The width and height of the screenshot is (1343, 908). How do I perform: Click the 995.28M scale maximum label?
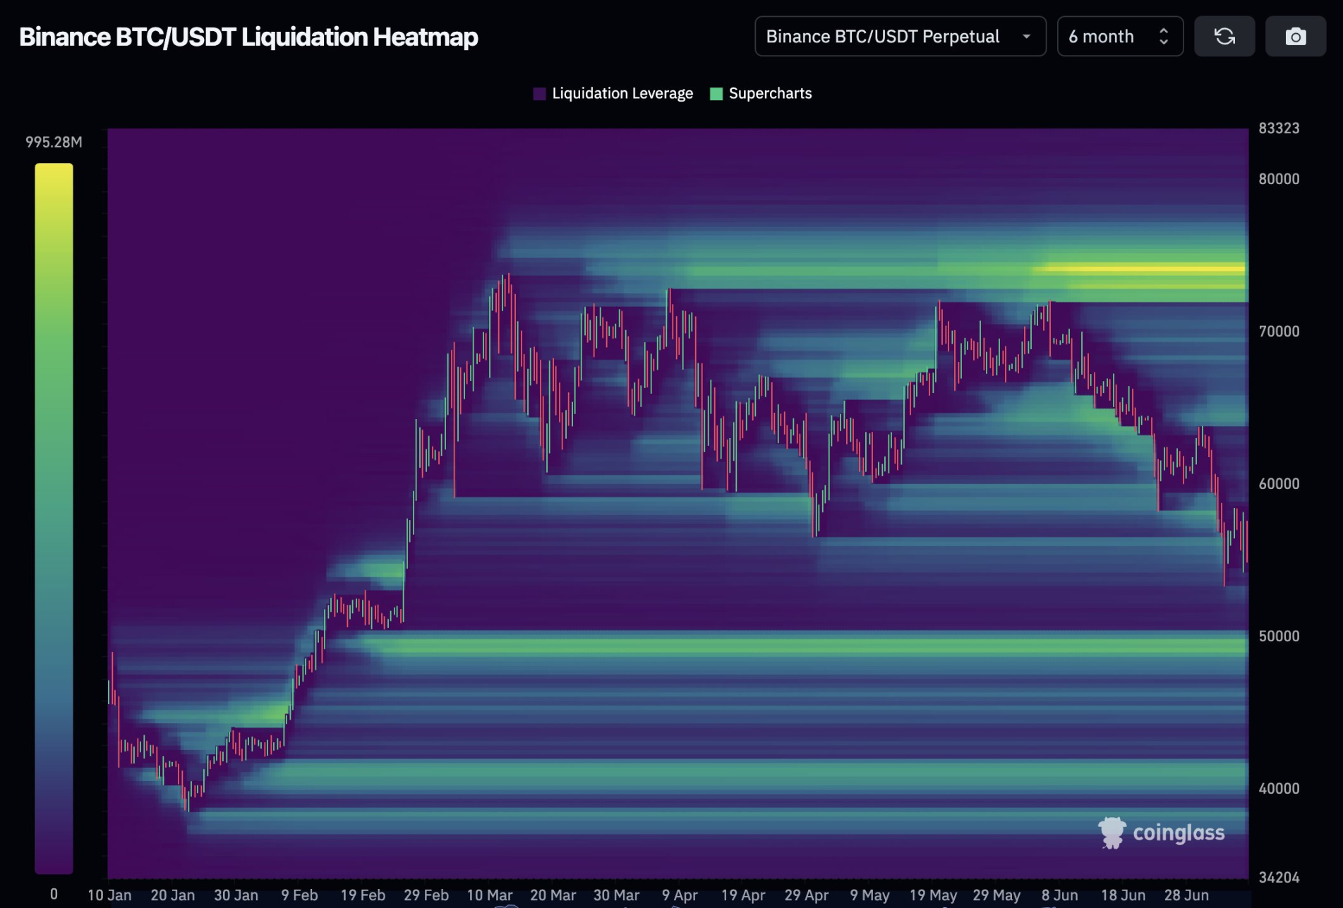coord(54,143)
